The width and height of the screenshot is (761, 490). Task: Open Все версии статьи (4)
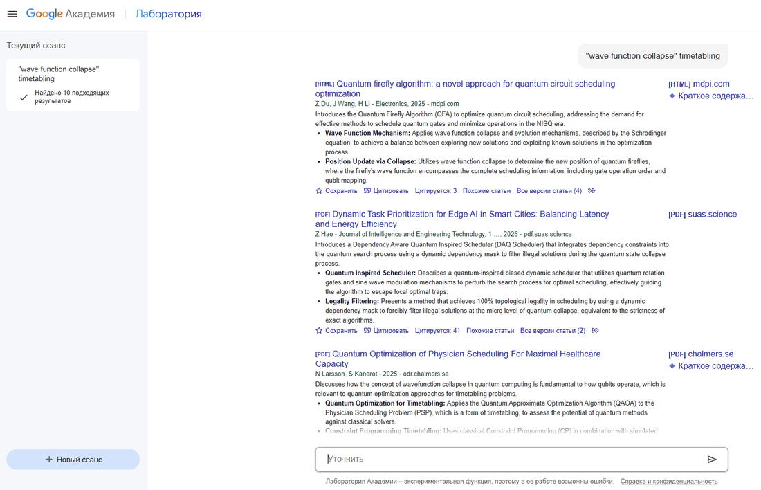(549, 191)
